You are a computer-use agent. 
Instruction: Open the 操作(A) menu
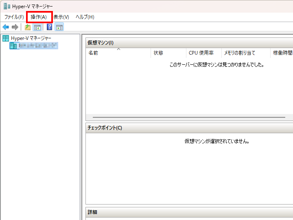(x=39, y=17)
